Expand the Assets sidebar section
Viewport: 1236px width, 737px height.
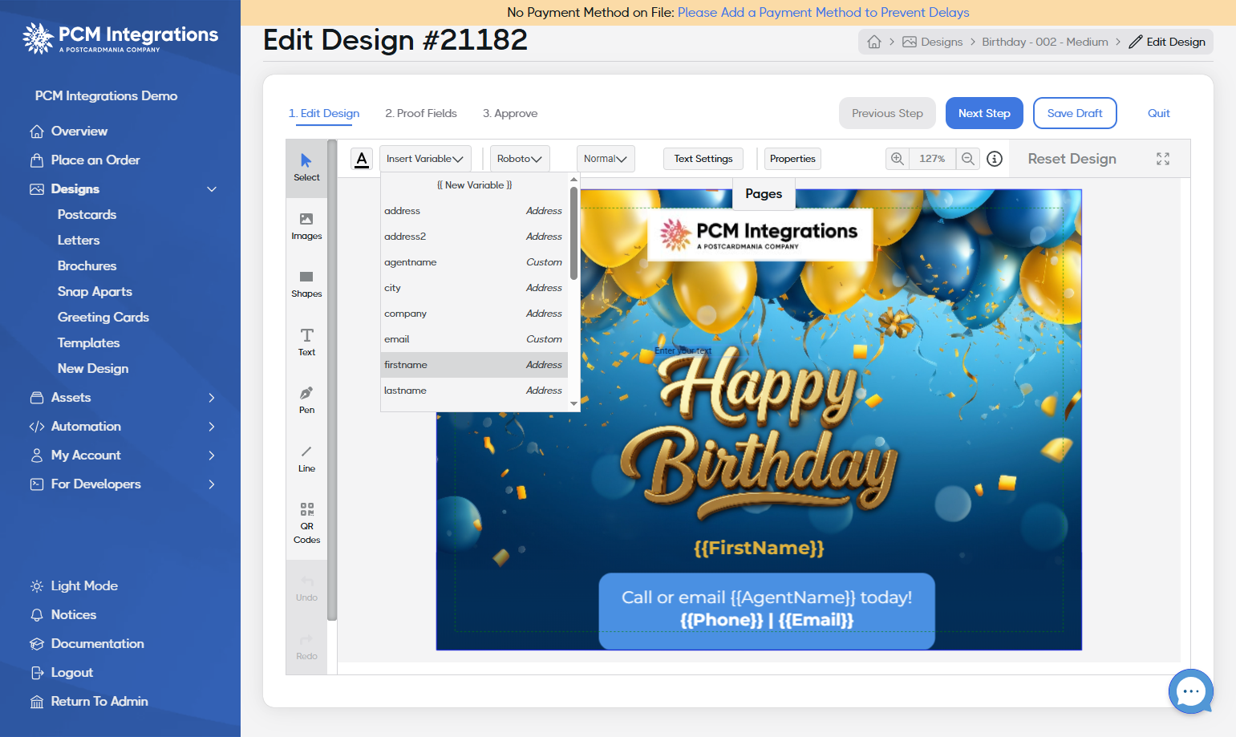click(x=212, y=398)
